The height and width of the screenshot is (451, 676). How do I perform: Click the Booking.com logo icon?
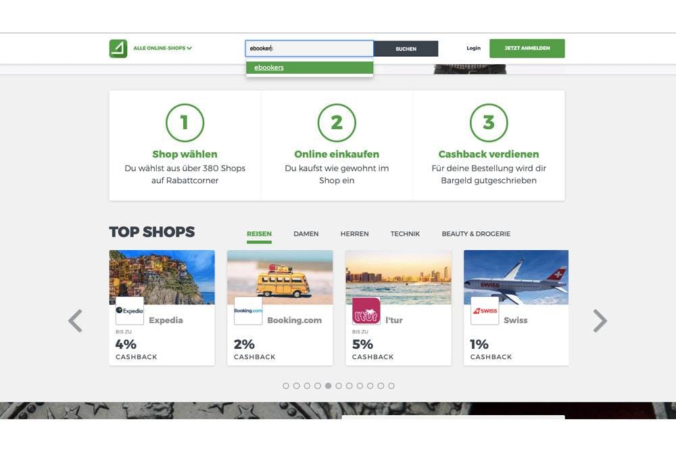click(248, 311)
